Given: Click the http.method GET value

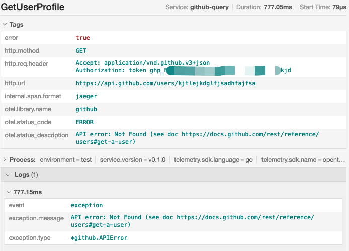Looking at the screenshot, I should tap(81, 51).
